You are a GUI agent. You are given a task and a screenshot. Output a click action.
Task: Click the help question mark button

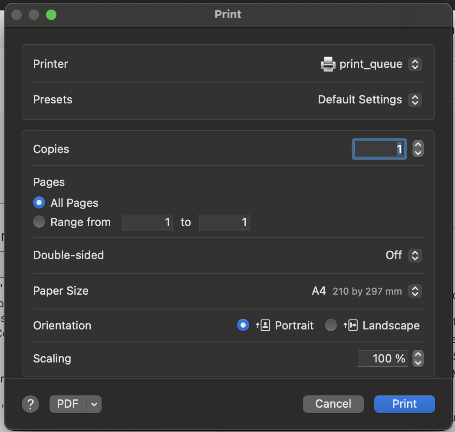(x=30, y=404)
